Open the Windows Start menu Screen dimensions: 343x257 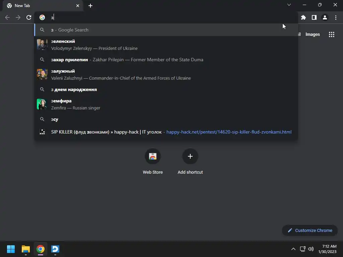(11, 249)
